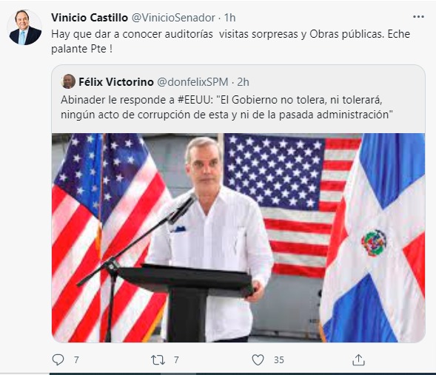Open the @donfelixSPM handle

point(192,82)
